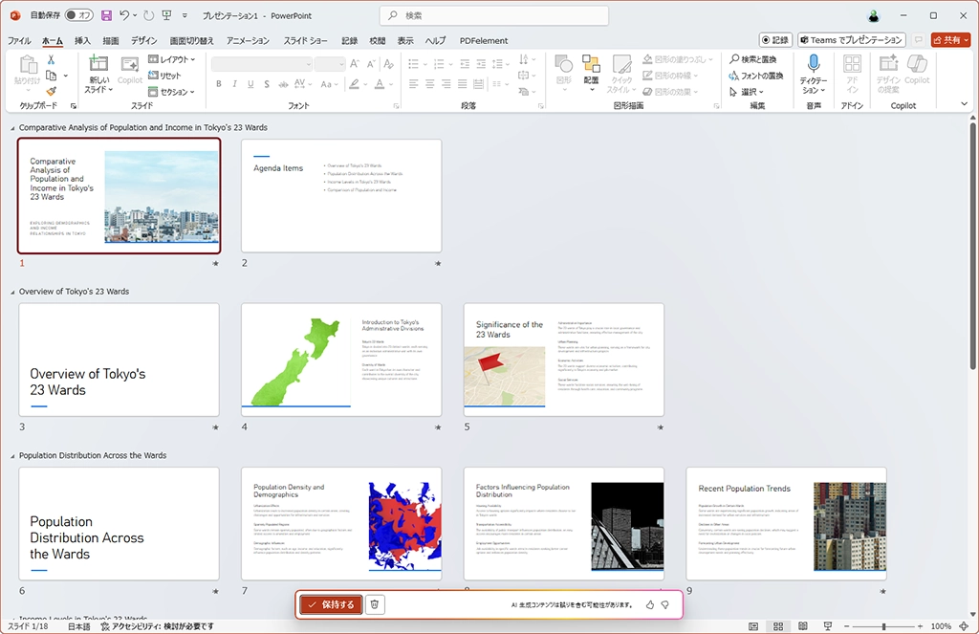Open the Layout dropdown

click(x=172, y=59)
